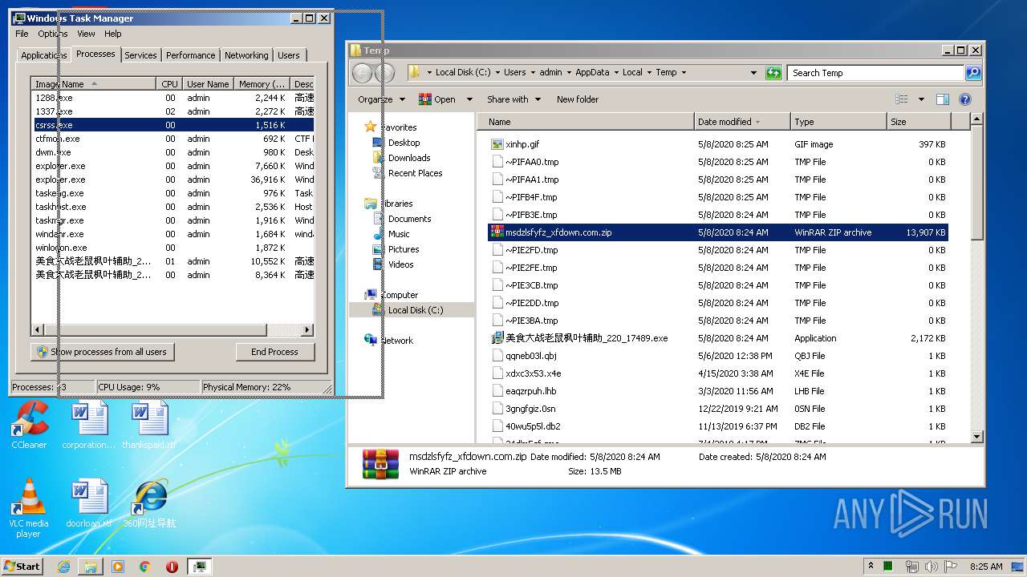The height and width of the screenshot is (577, 1027).
Task: Open Windows Explorer taskbar icon
Action: coord(91,567)
